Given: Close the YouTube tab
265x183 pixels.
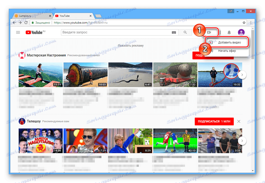Looking at the screenshot, I should click(x=91, y=16).
